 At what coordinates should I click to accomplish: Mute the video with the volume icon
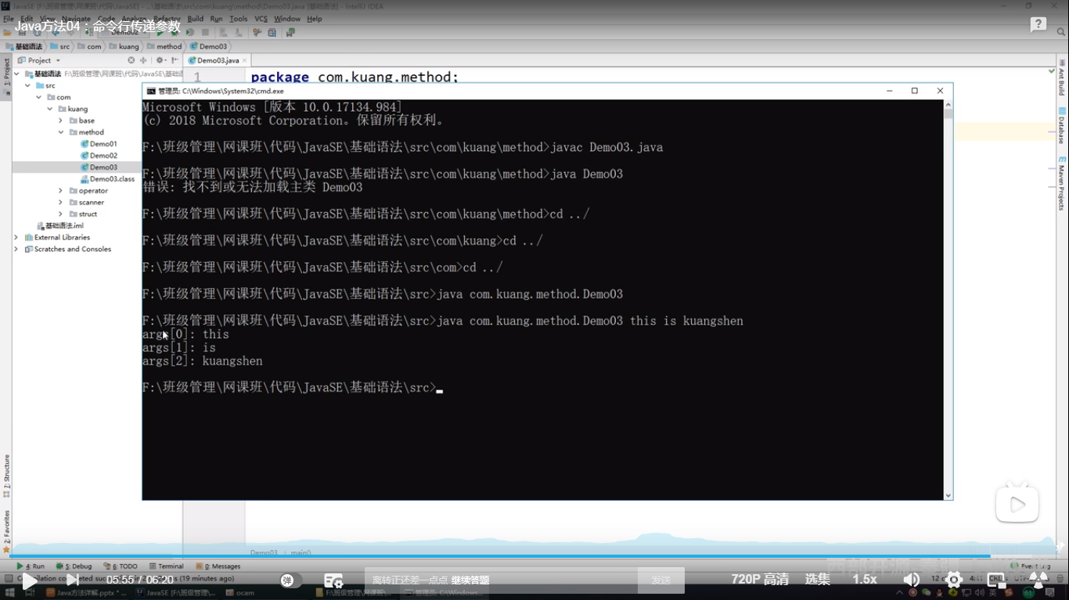click(x=912, y=580)
